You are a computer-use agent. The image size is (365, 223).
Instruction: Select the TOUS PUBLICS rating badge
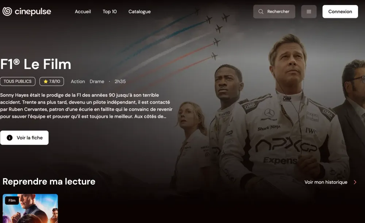pyautogui.click(x=18, y=81)
